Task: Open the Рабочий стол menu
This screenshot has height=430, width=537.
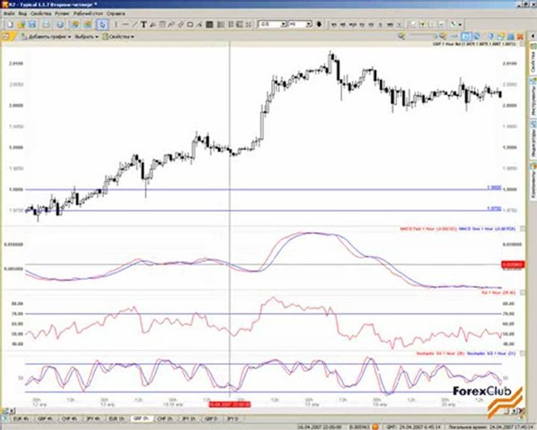Action: point(88,14)
